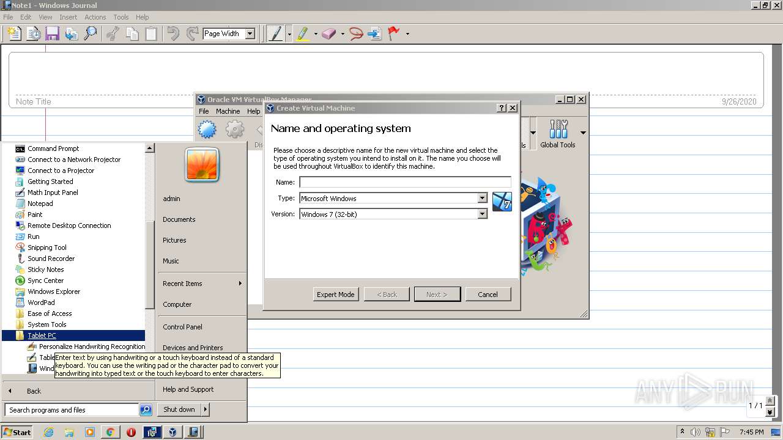Click the Next > button in the wizard

[x=437, y=295]
